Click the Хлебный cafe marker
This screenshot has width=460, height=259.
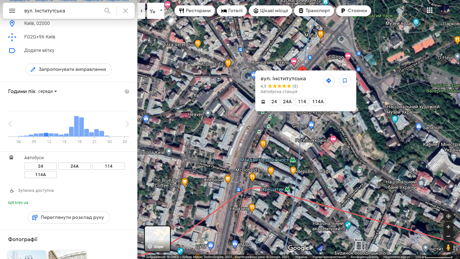tap(228, 179)
